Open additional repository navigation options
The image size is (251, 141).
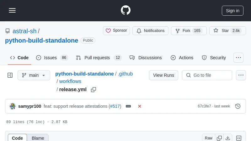238,58
